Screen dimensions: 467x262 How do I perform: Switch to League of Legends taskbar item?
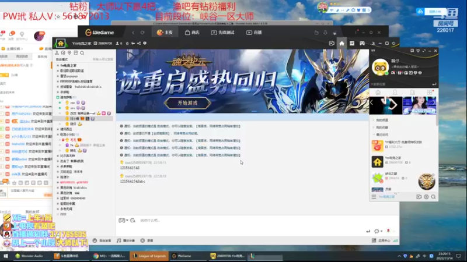point(149,256)
